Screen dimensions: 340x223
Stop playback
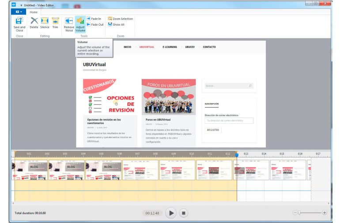[x=183, y=213]
